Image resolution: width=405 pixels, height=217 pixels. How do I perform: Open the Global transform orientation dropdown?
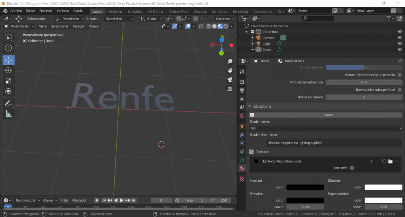(151, 19)
